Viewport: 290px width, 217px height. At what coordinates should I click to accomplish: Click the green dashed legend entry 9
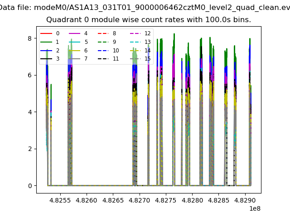(102, 42)
